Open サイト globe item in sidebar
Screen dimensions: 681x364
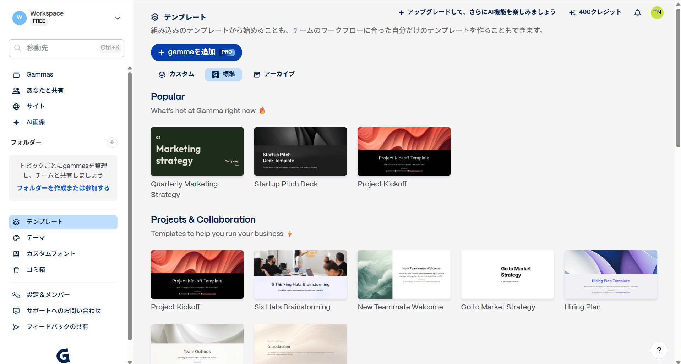(x=36, y=106)
